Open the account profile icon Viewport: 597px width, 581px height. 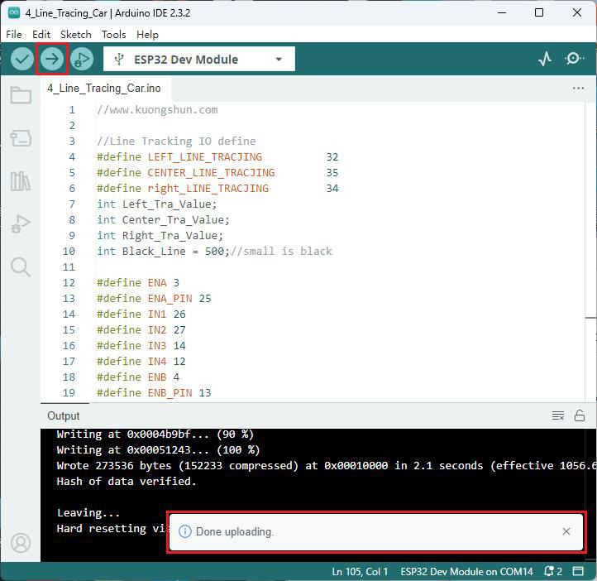[21, 543]
